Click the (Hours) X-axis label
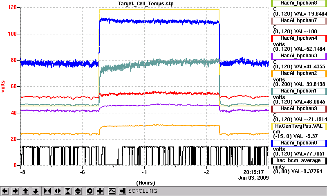This screenshot has width=327, height=196. 146,183
